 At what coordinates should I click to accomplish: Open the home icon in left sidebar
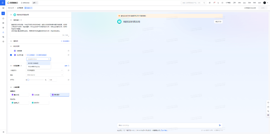coord(3,18)
